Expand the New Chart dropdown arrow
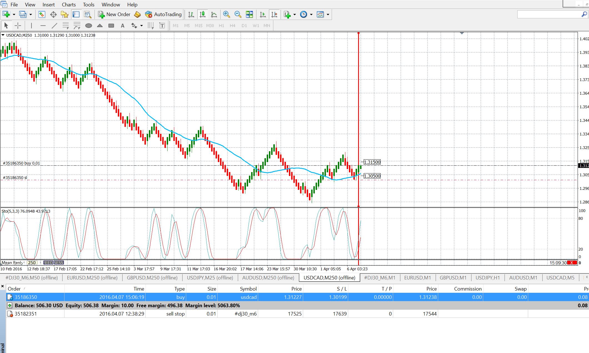The width and height of the screenshot is (589, 353). pos(14,14)
